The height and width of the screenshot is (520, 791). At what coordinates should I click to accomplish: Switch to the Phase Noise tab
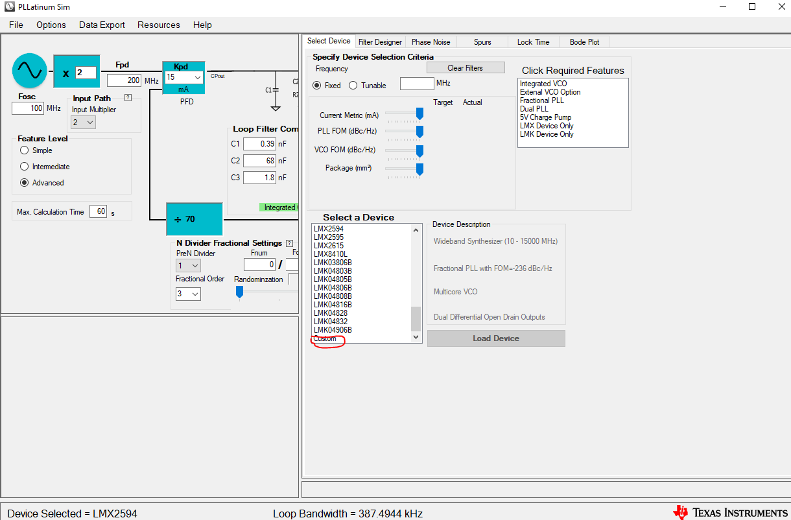coord(431,42)
